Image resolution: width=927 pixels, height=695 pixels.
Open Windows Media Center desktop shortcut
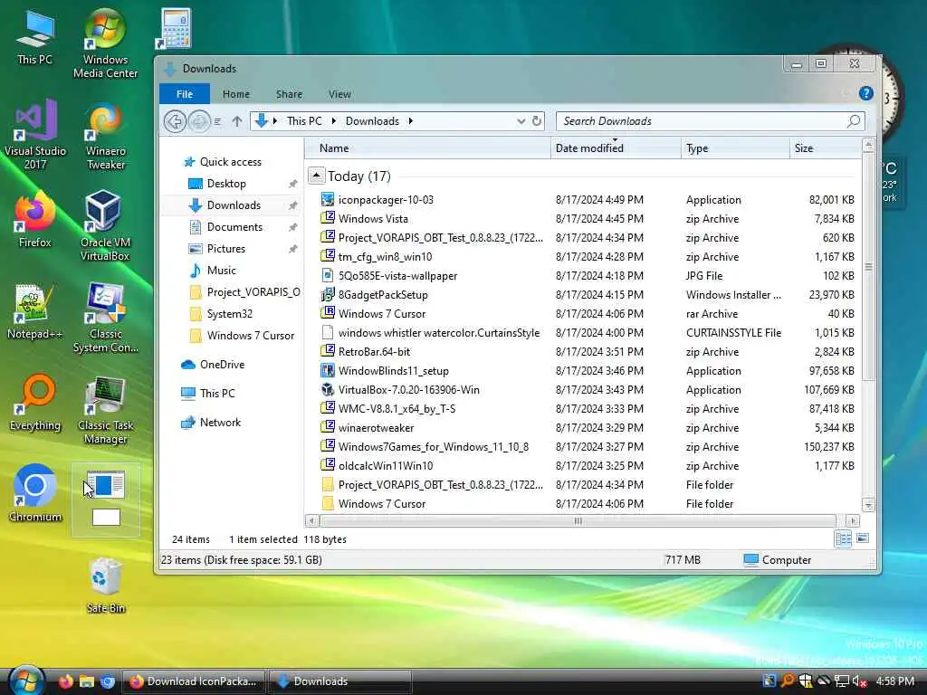point(105,43)
